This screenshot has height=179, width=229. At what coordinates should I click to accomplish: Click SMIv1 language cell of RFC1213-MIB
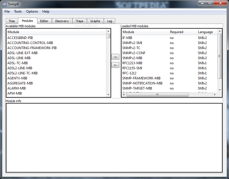(x=202, y=63)
